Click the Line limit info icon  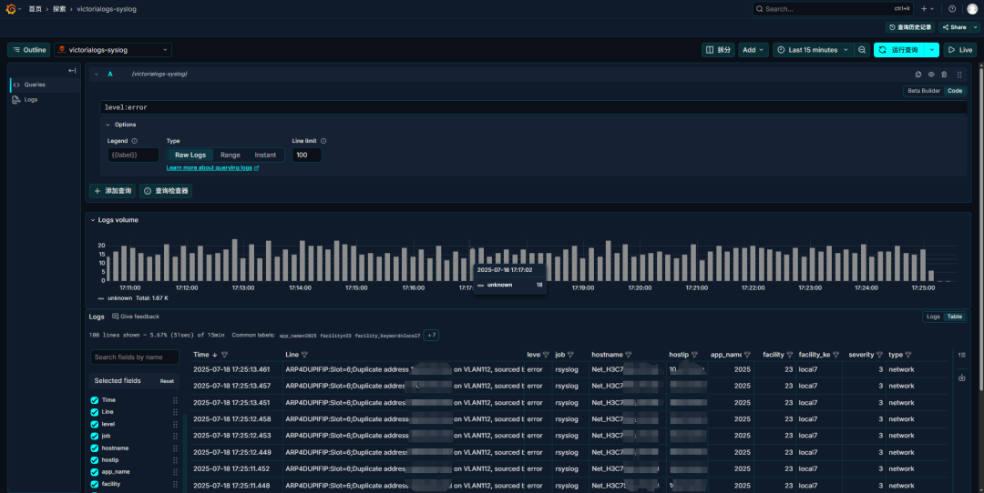coord(323,141)
